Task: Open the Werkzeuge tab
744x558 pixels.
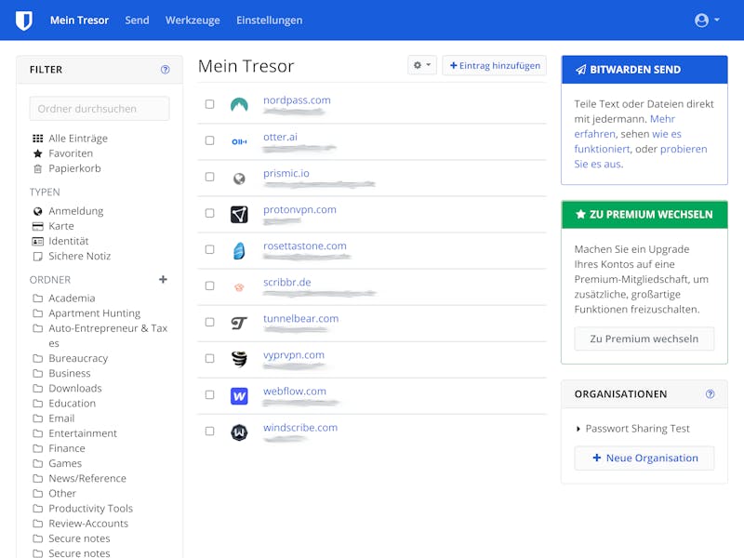Action: 193,20
